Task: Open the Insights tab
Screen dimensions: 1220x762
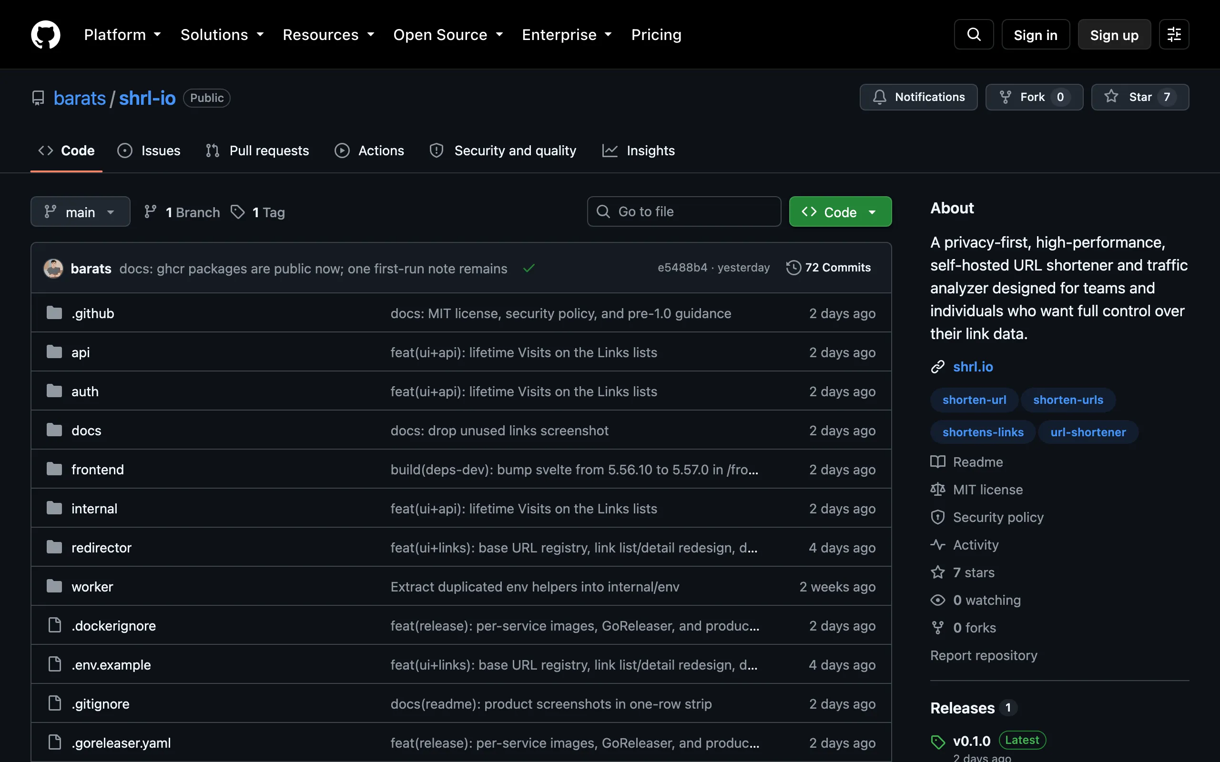Action: [638, 150]
